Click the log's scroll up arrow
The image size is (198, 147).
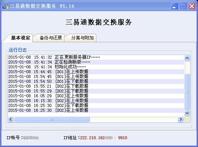coord(187,58)
